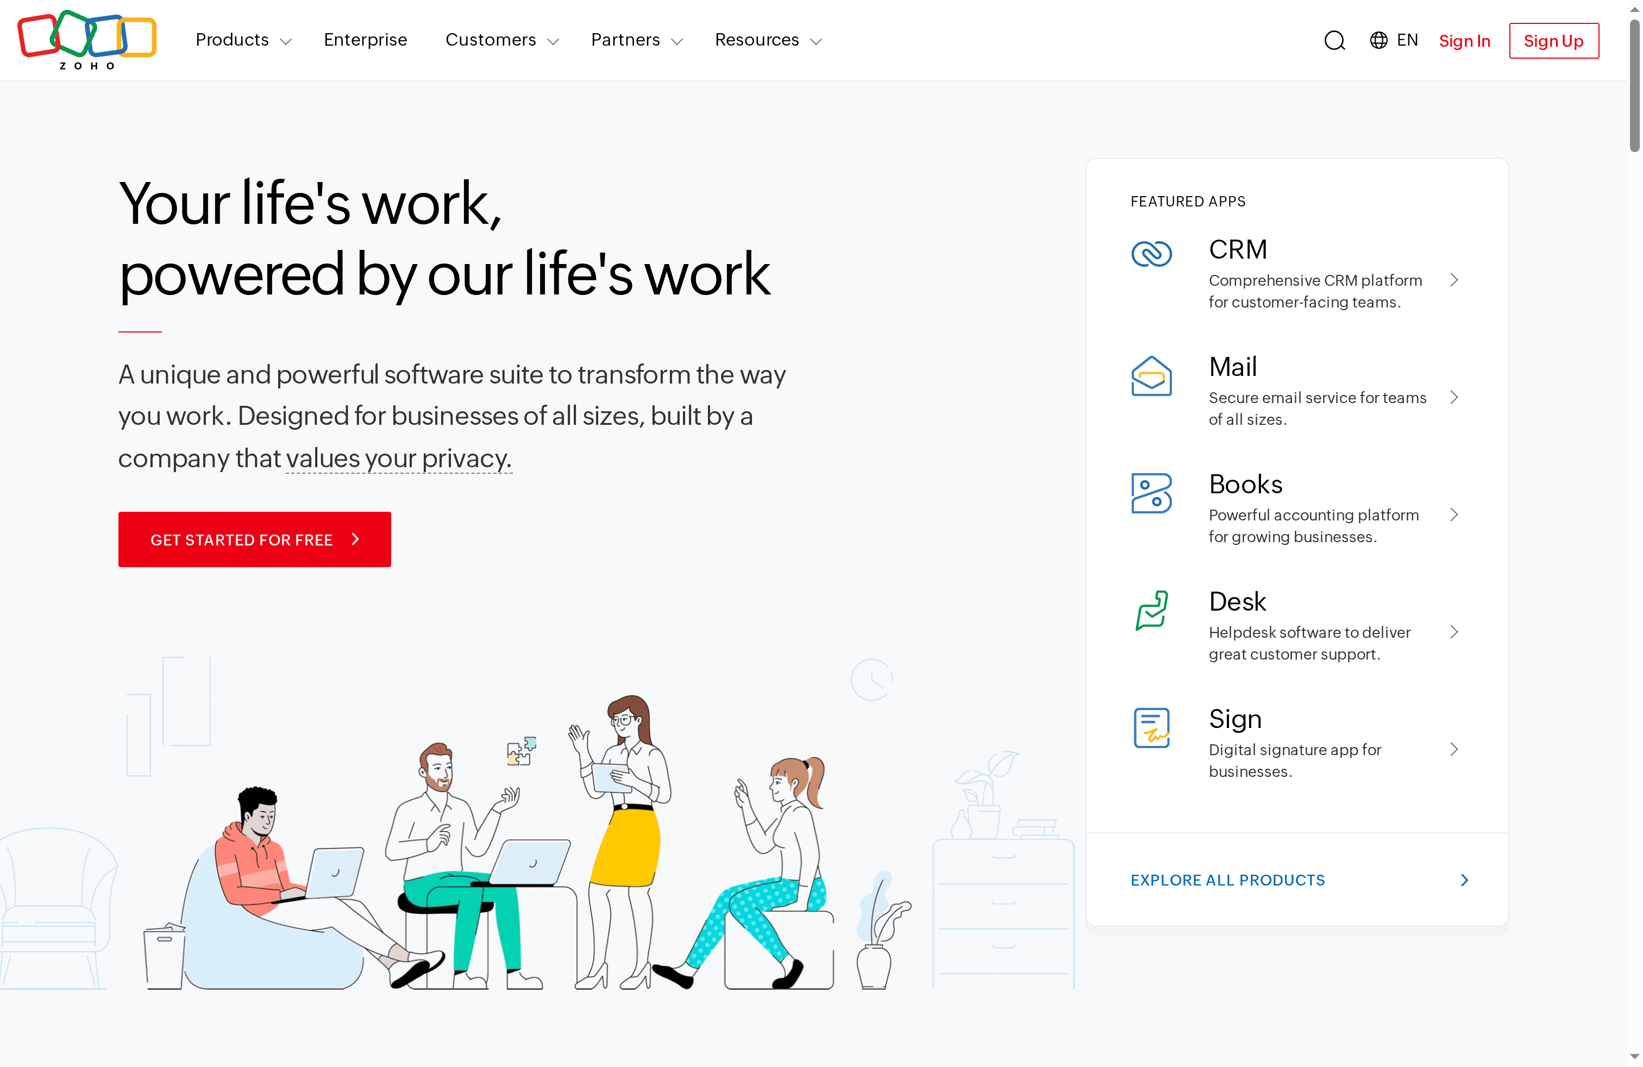
Task: Open the values your privacy link
Action: (398, 459)
